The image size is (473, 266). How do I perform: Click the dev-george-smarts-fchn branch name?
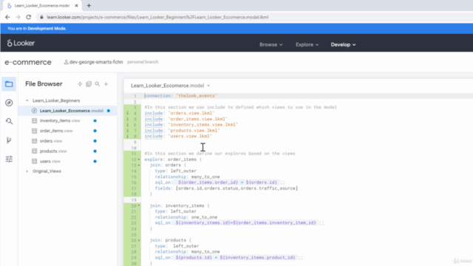click(x=96, y=62)
